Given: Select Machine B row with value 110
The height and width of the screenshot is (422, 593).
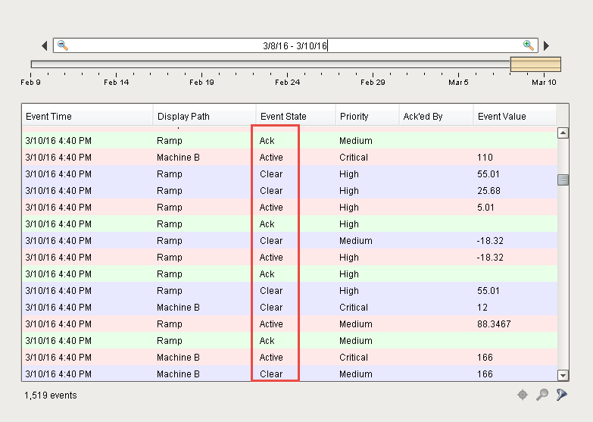Looking at the screenshot, I should coord(288,158).
